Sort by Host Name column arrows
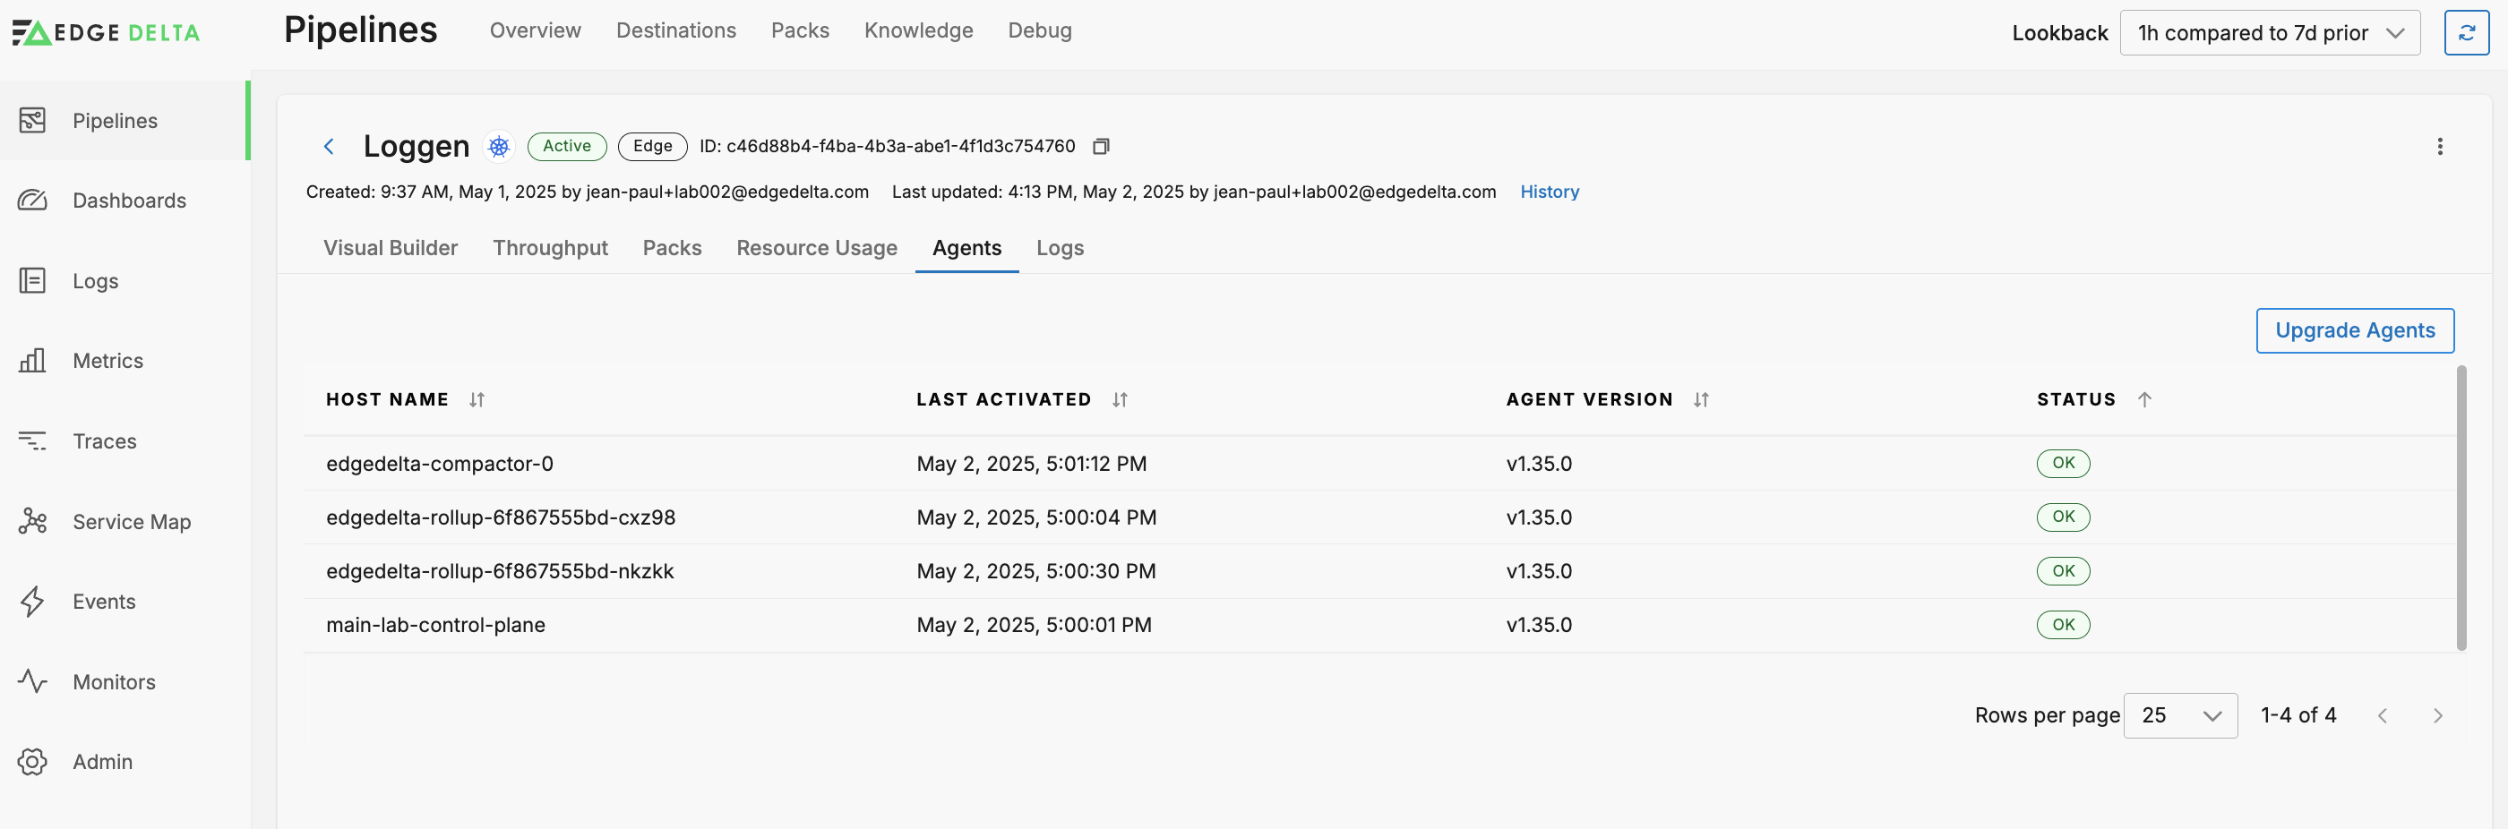The height and width of the screenshot is (829, 2508). tap(477, 400)
